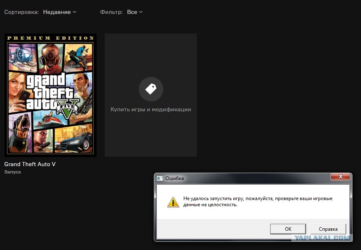
Task: Click the Сортировка label
Action: coord(21,12)
